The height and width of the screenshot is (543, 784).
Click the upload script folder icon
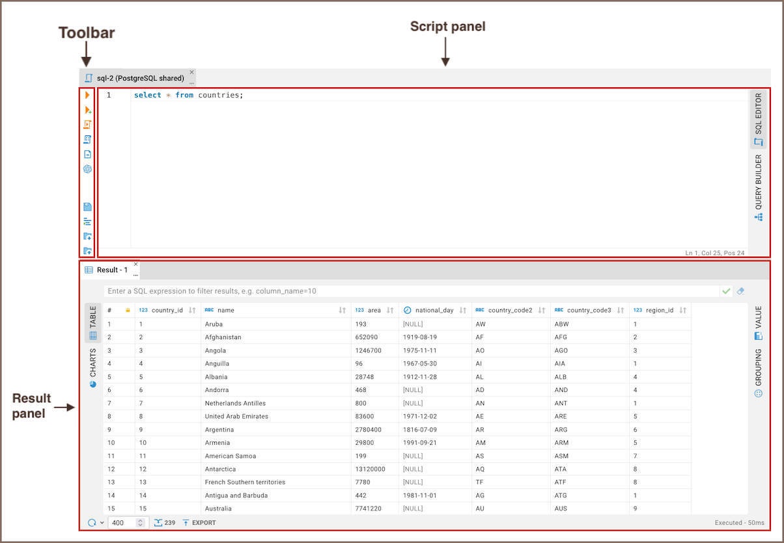coord(87,251)
